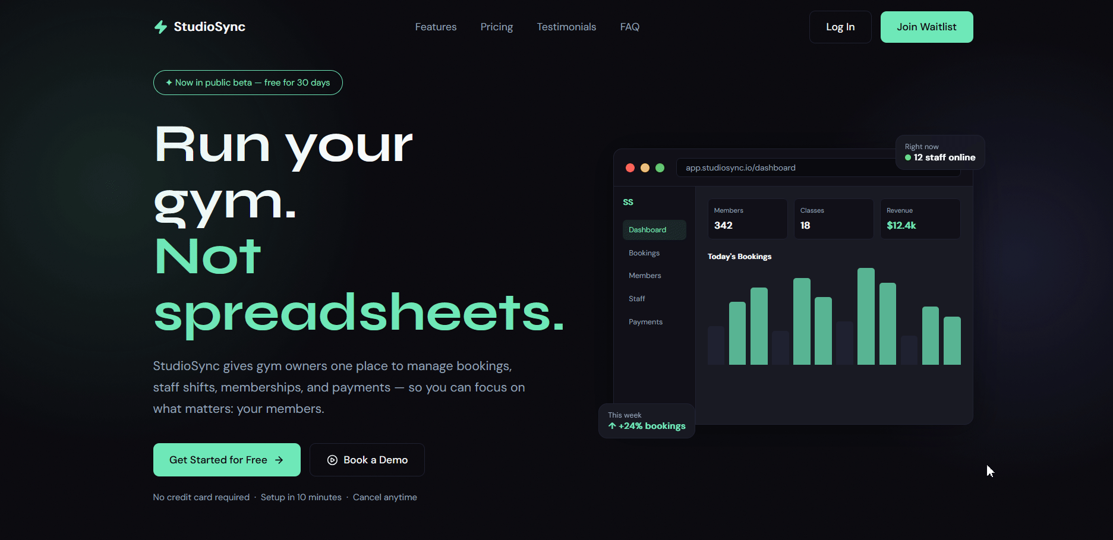This screenshot has height=540, width=1113.
Task: Click the red dot in mock browser window
Action: (x=630, y=168)
